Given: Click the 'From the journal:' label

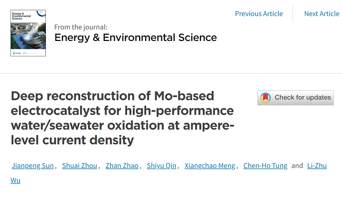Looking at the screenshot, I should (81, 27).
